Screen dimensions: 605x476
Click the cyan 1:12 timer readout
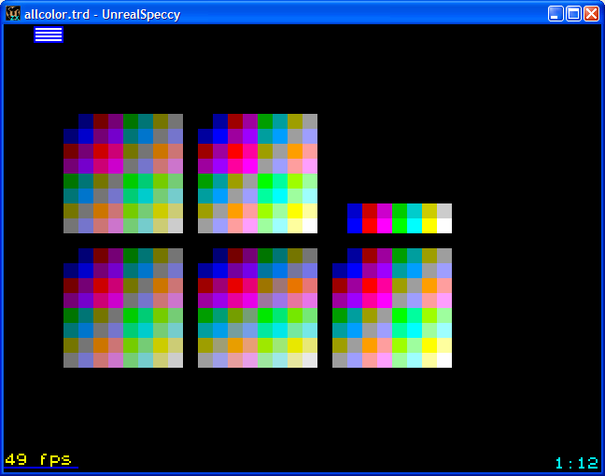click(x=576, y=463)
